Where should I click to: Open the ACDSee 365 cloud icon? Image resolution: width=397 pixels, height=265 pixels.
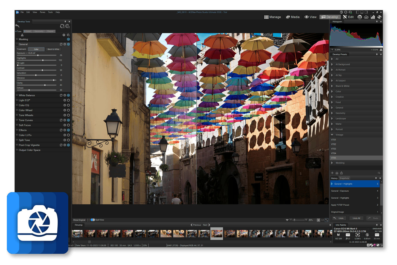[x=366, y=17]
